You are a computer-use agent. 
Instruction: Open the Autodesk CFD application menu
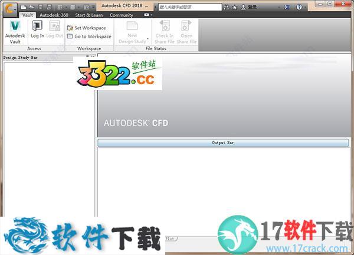pos(9,9)
